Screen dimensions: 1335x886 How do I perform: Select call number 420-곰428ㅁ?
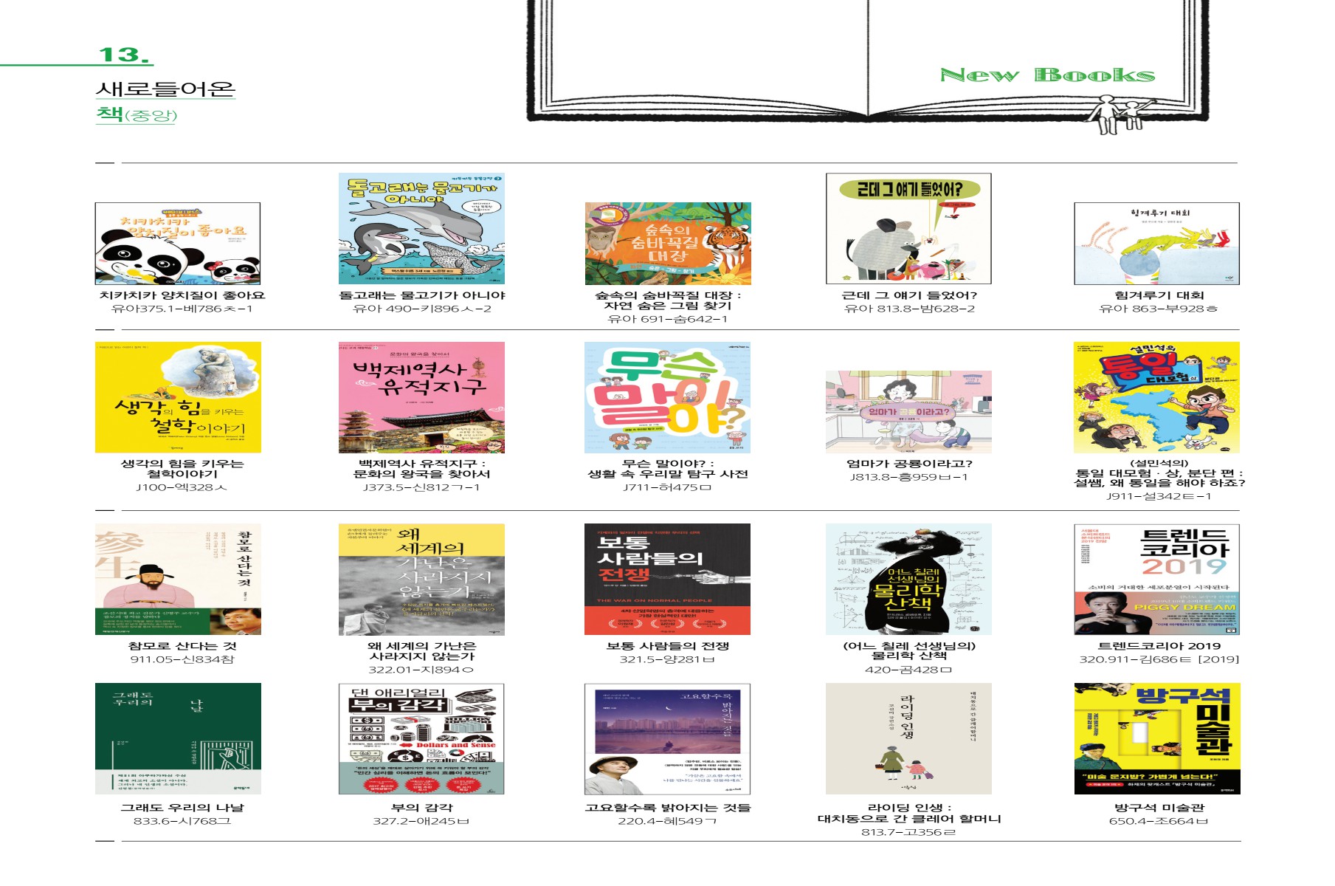[x=909, y=670]
